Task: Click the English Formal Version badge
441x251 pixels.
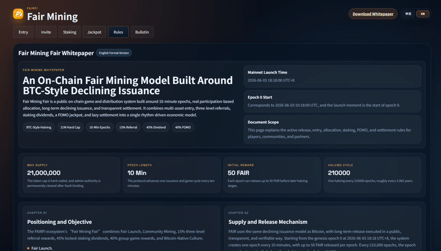Action: tap(114, 53)
